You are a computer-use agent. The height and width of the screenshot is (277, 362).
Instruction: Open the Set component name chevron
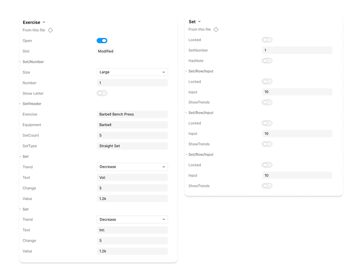(199, 22)
